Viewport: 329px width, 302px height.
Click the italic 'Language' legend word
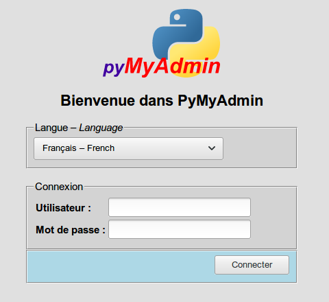[x=101, y=128]
